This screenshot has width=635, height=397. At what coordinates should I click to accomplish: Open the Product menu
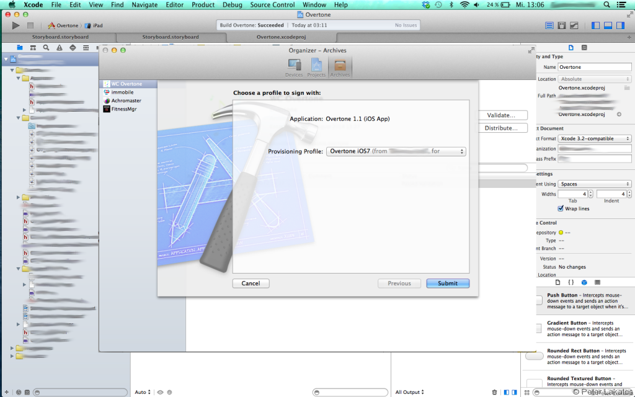pos(203,5)
